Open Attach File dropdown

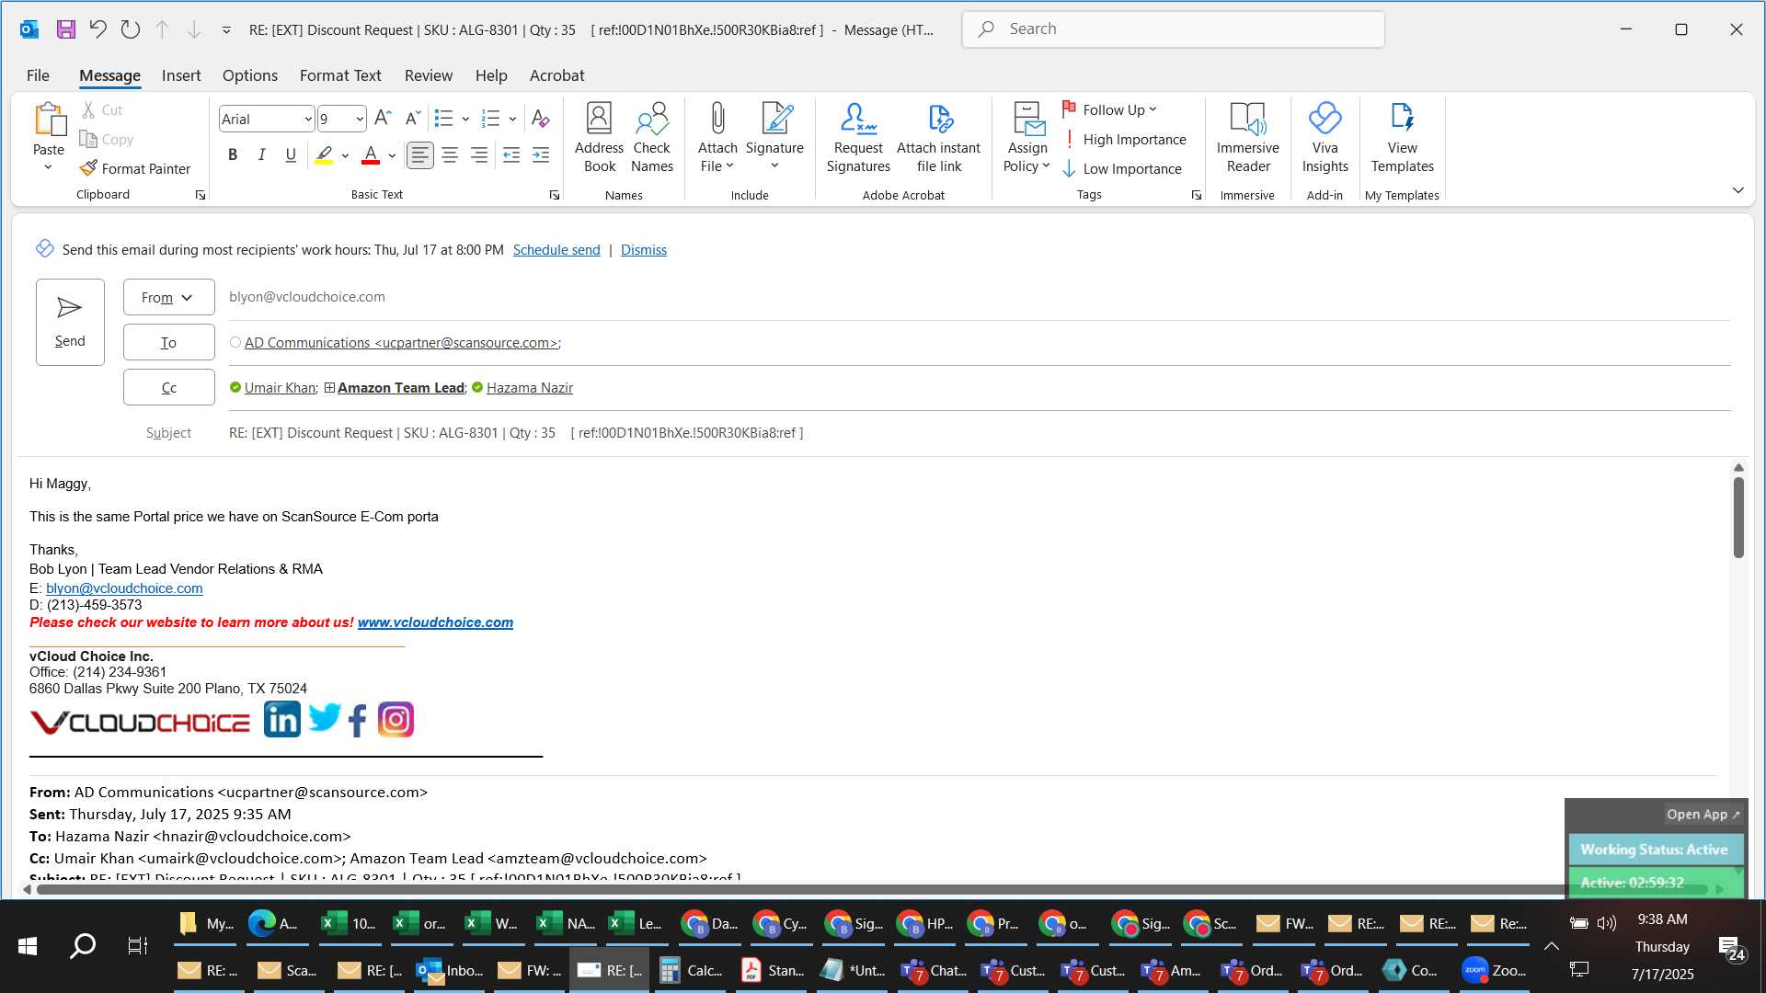coord(717,138)
